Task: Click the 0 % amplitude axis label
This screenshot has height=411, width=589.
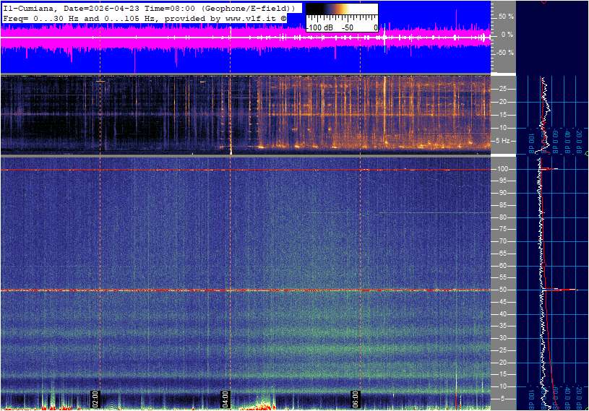Action: click(508, 35)
